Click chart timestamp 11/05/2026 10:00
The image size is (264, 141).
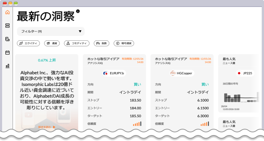231,109
